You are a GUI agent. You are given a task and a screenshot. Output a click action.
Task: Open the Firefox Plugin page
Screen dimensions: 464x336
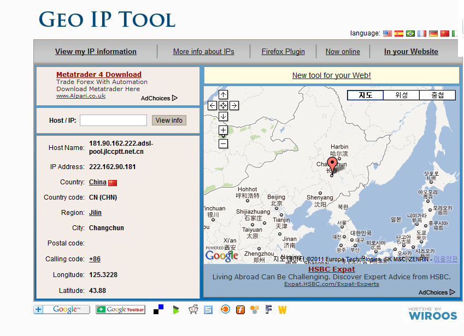pos(283,51)
